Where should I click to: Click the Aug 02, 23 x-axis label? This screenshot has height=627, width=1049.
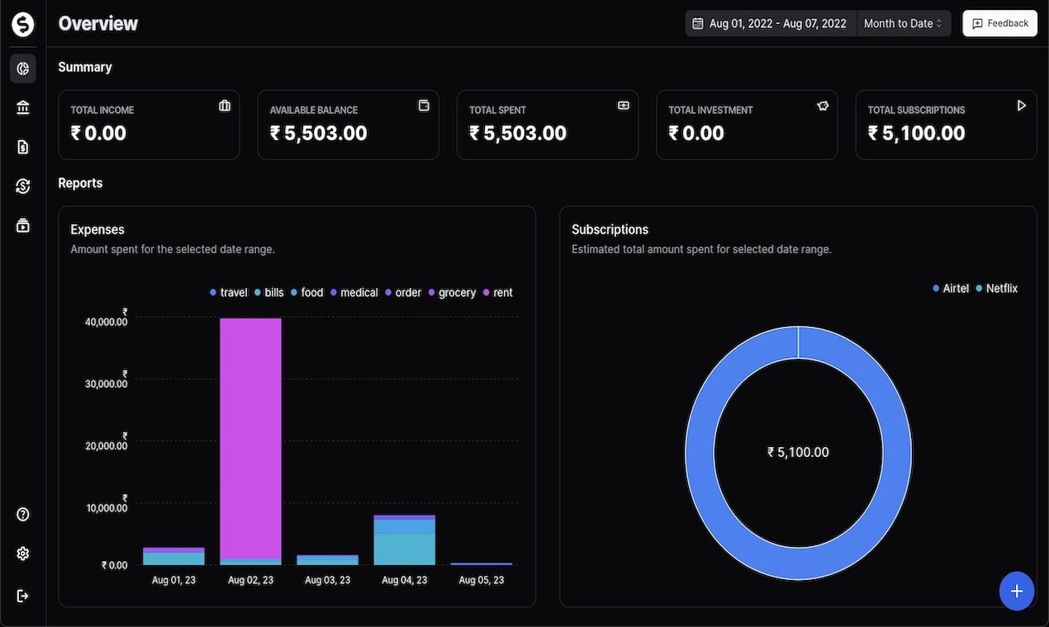[250, 580]
